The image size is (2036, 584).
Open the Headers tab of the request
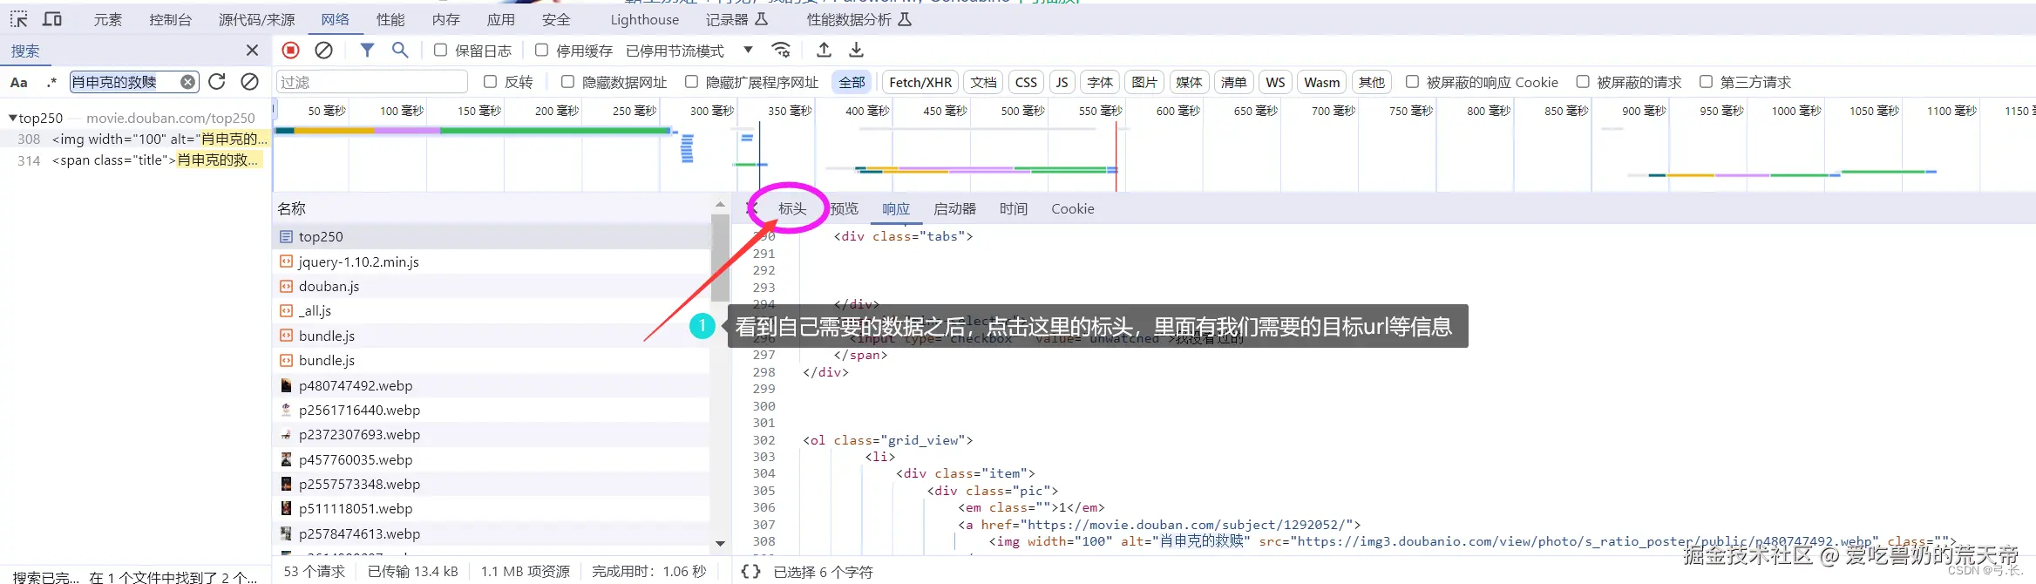click(792, 209)
